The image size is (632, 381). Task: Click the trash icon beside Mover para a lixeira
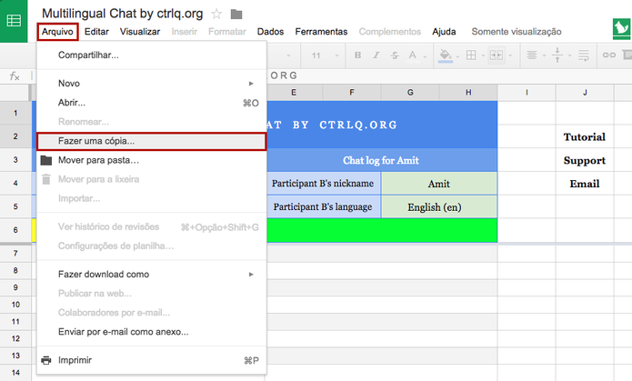pyautogui.click(x=46, y=179)
